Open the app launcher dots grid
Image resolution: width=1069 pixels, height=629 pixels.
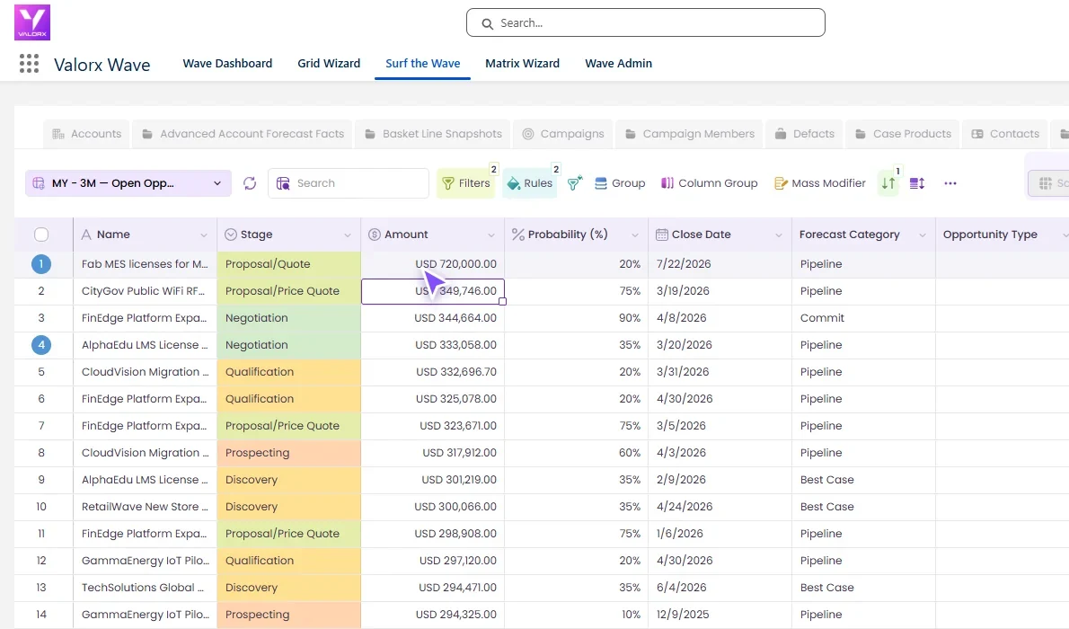click(29, 64)
